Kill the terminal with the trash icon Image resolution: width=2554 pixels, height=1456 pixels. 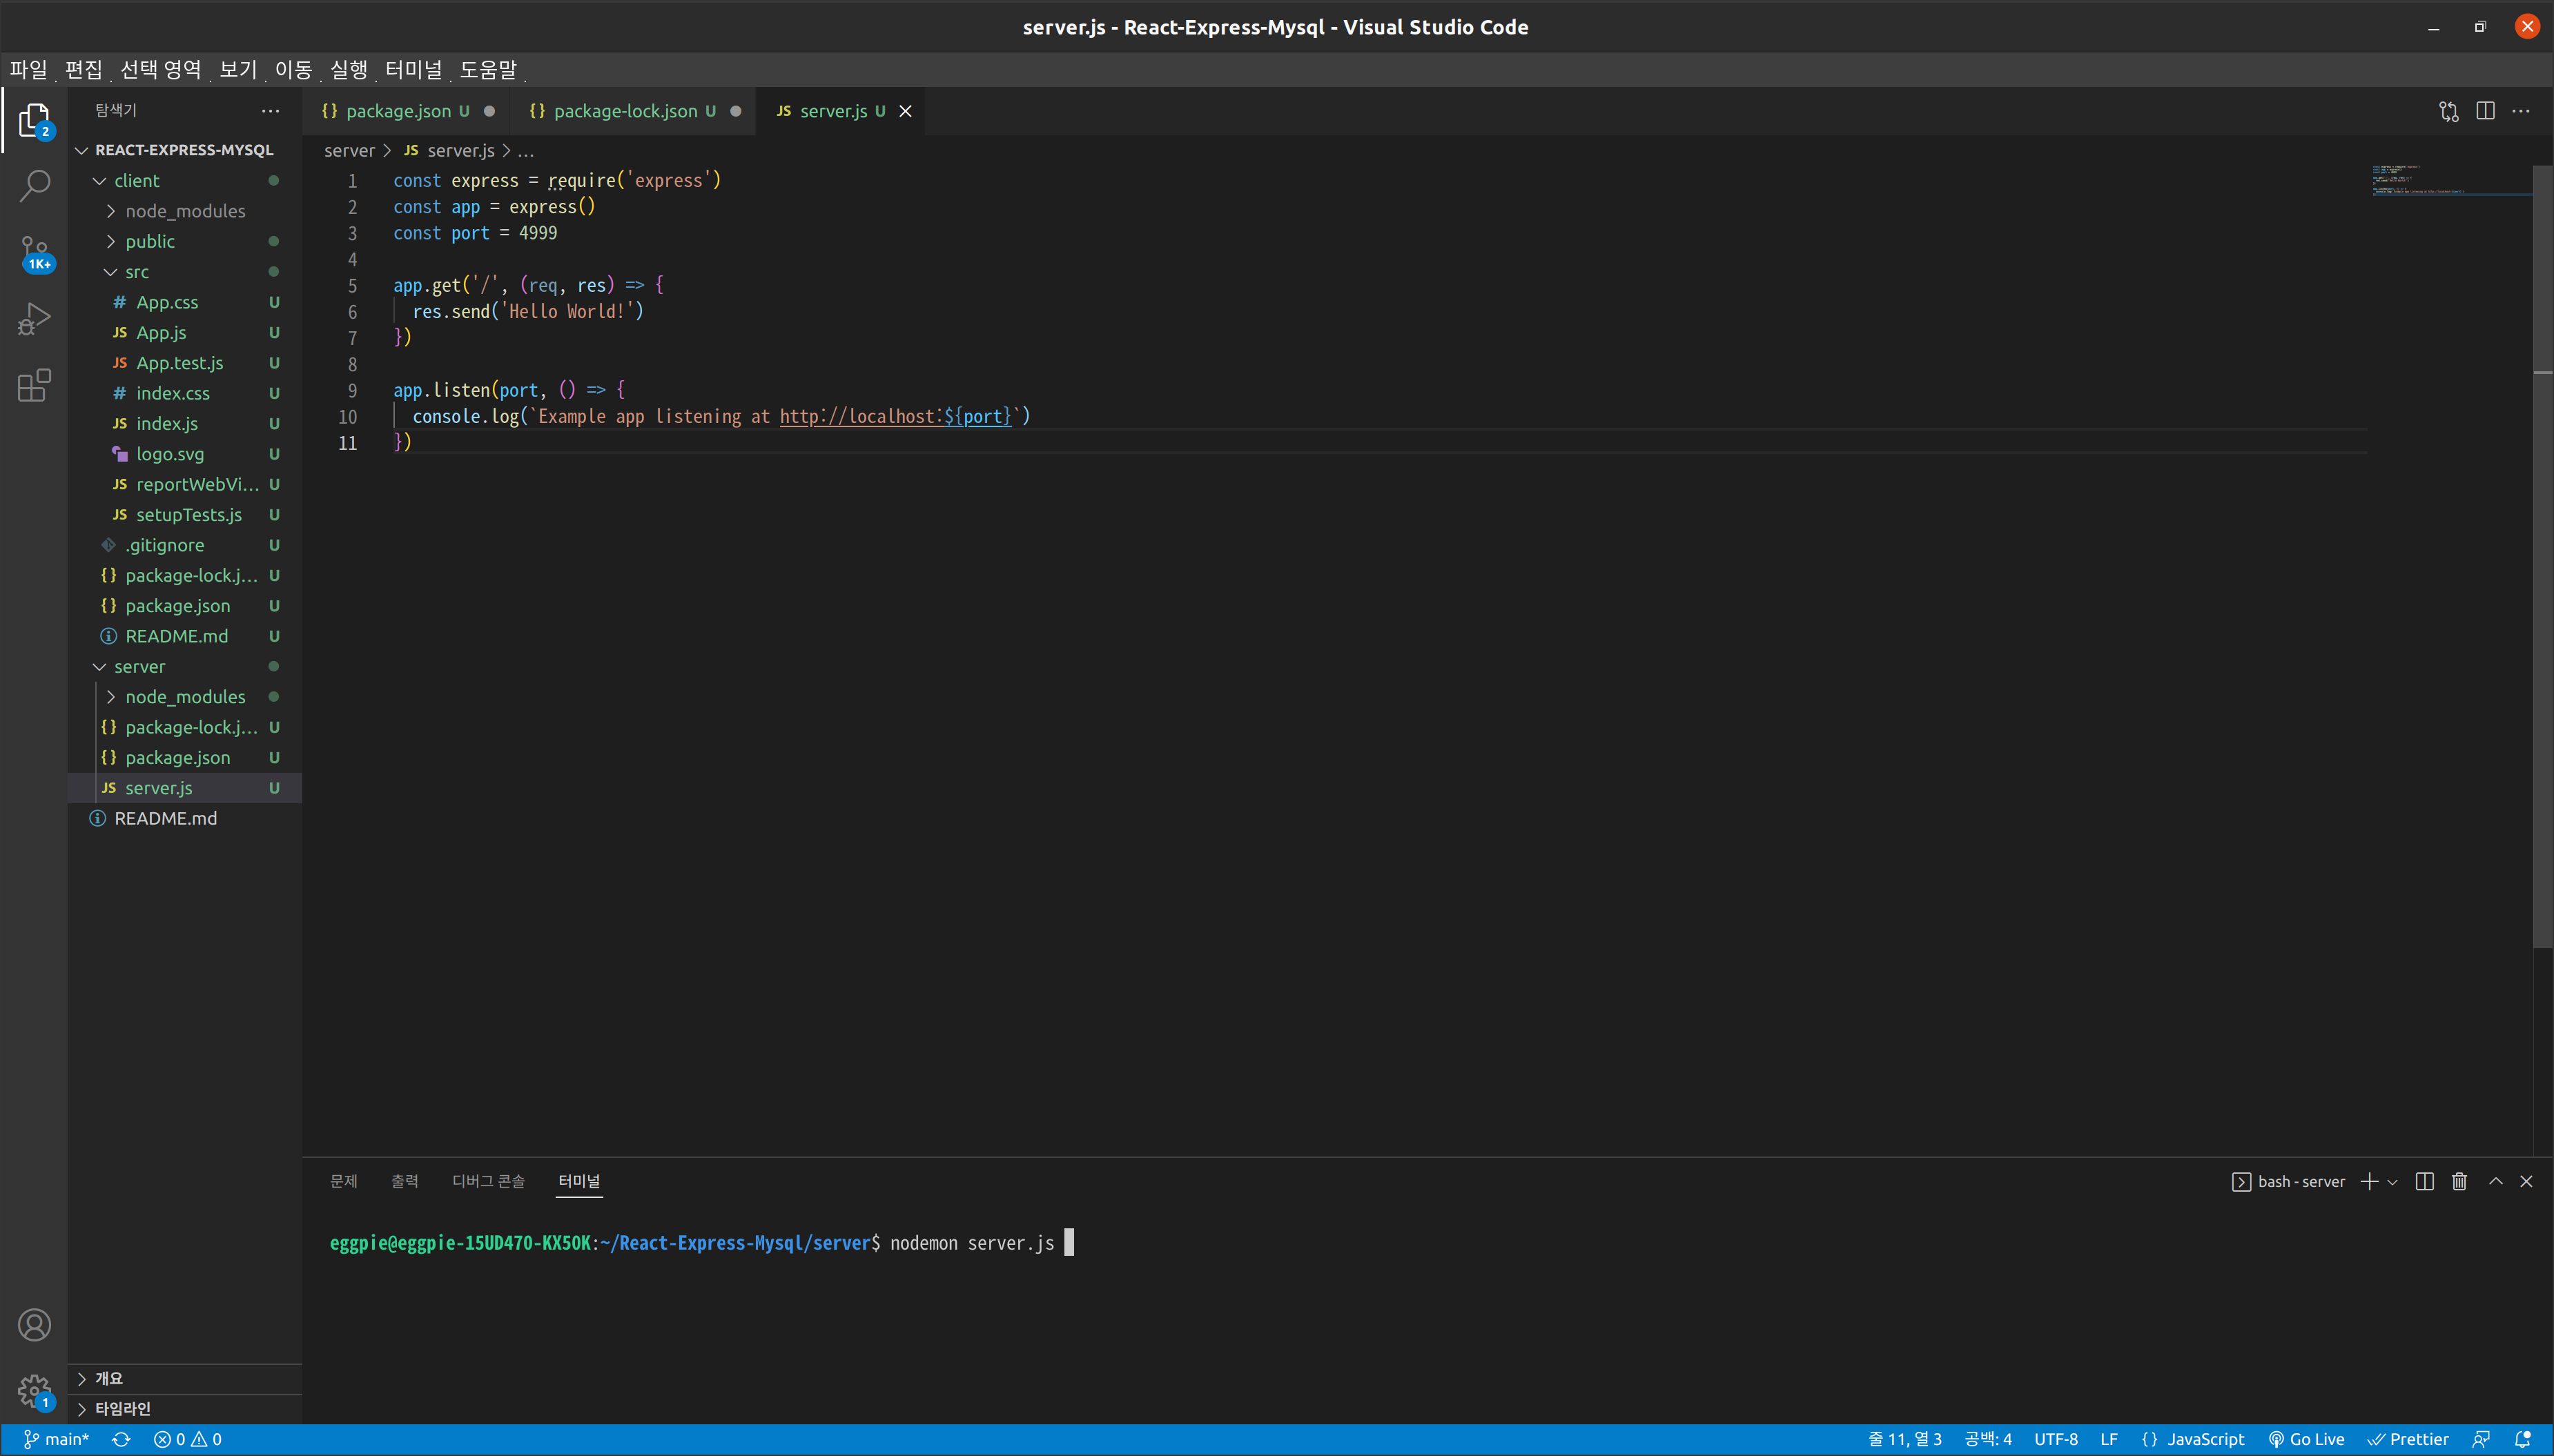[2458, 1181]
